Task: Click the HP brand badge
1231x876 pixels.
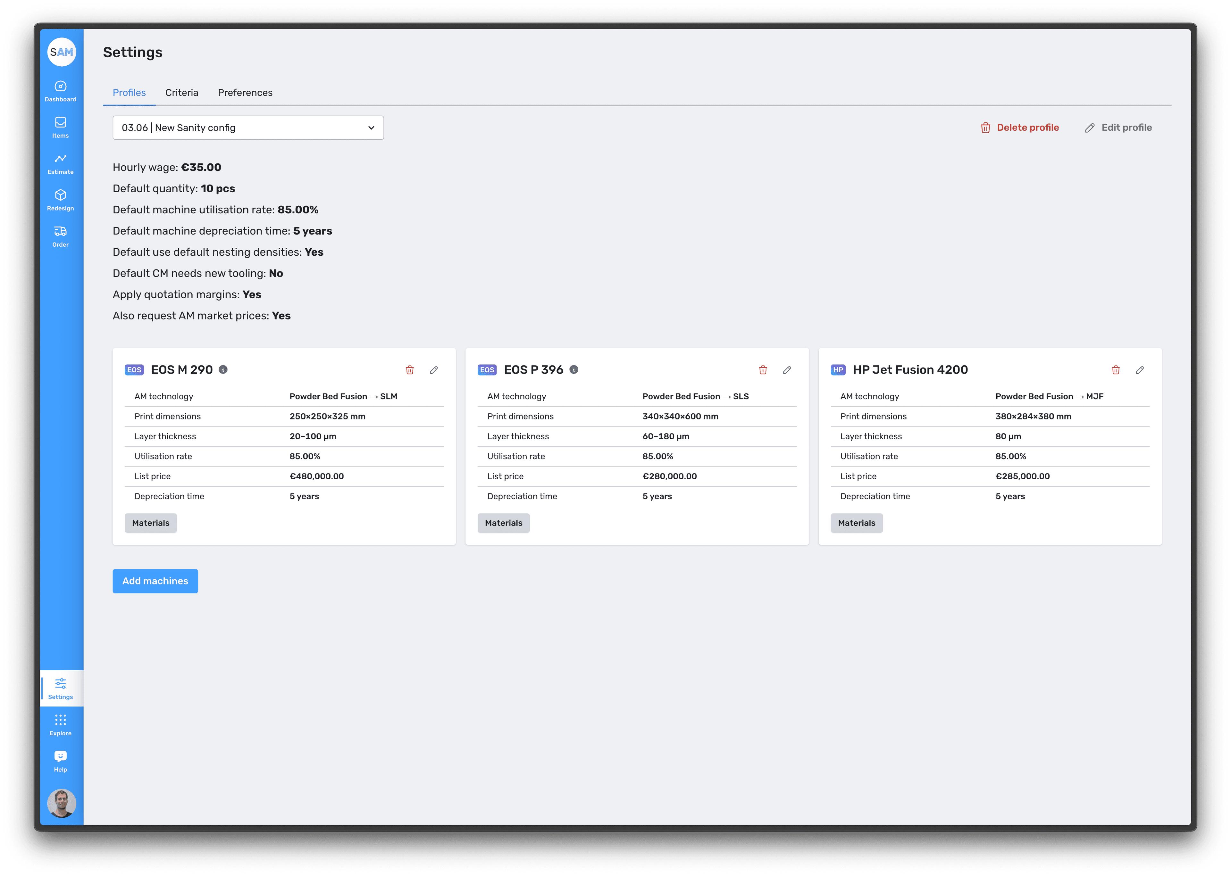Action: point(838,370)
